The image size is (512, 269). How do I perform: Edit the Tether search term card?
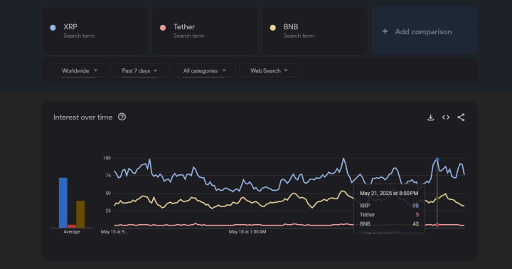(205, 31)
